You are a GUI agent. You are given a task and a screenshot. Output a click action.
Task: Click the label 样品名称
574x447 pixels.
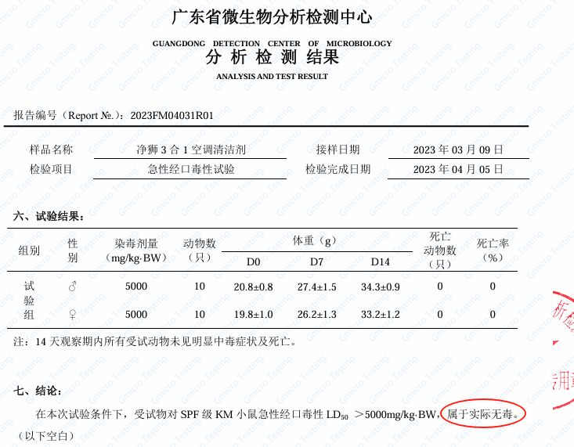[x=51, y=150]
